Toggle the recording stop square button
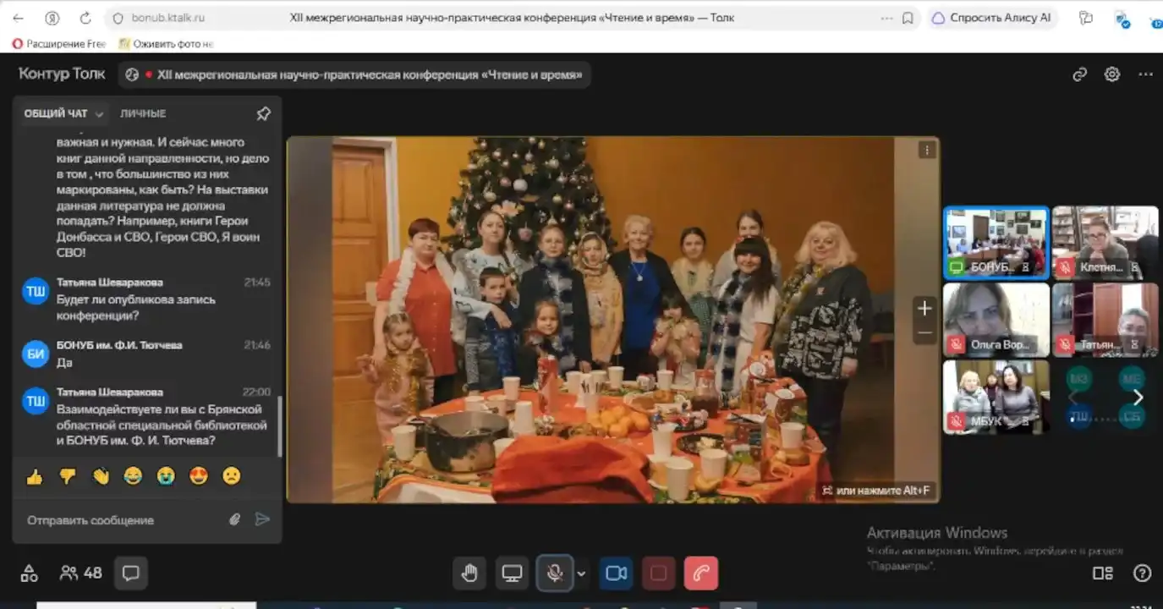 pos(659,573)
